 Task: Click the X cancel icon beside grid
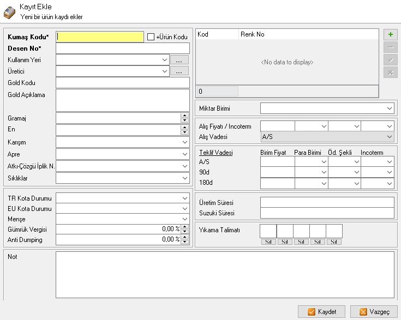(390, 73)
